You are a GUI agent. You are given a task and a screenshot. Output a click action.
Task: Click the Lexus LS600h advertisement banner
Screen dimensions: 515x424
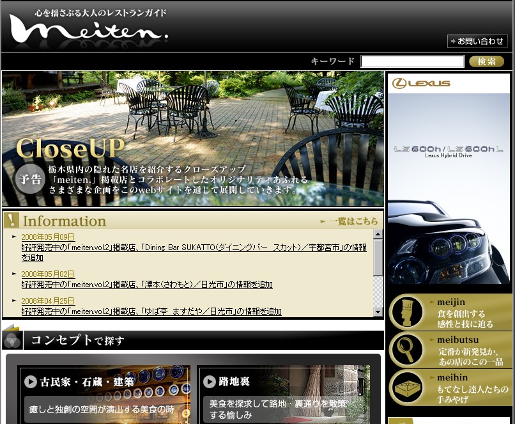point(449,179)
